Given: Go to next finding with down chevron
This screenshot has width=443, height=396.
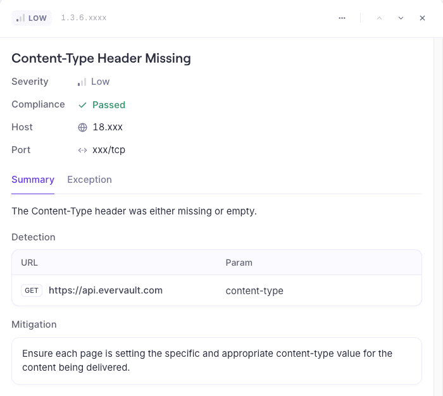Looking at the screenshot, I should coord(401,18).
